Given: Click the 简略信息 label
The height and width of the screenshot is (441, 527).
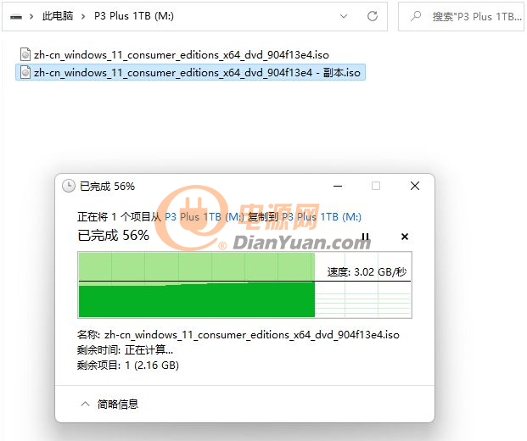Looking at the screenshot, I should (x=118, y=404).
